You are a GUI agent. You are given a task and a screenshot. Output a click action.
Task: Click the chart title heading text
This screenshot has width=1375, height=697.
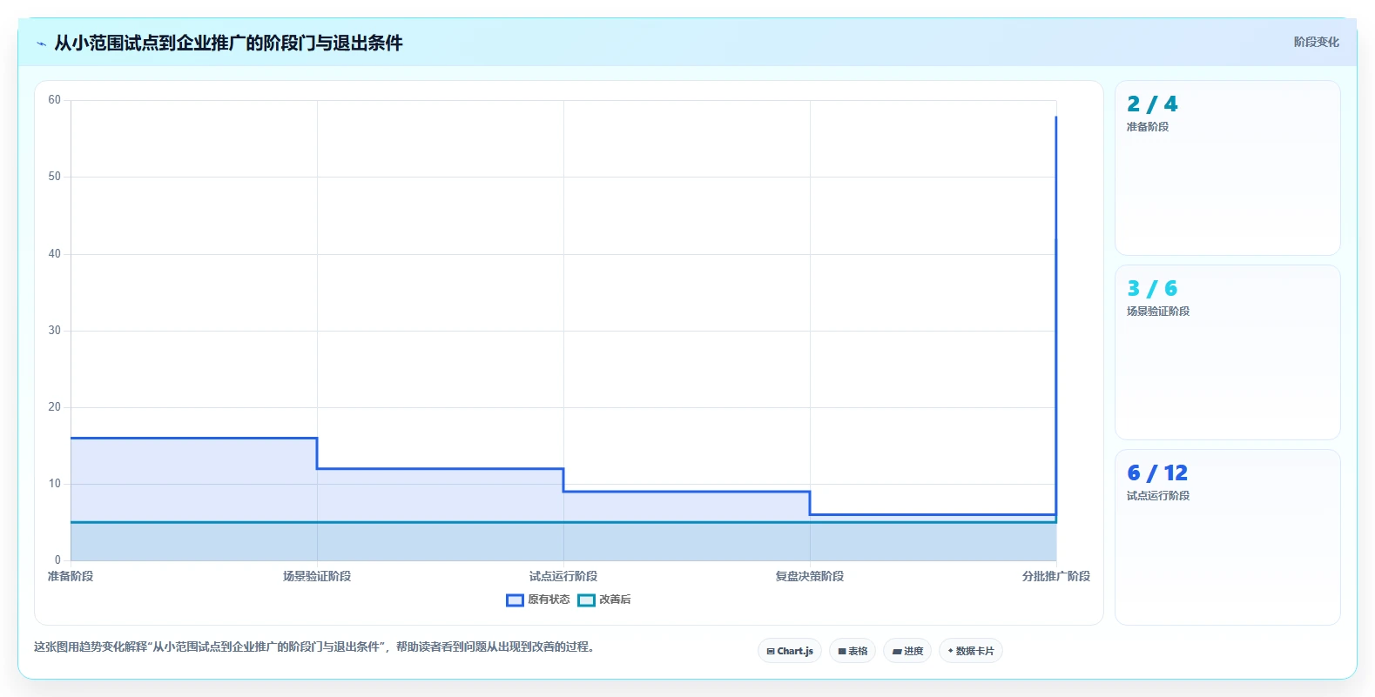pos(228,44)
